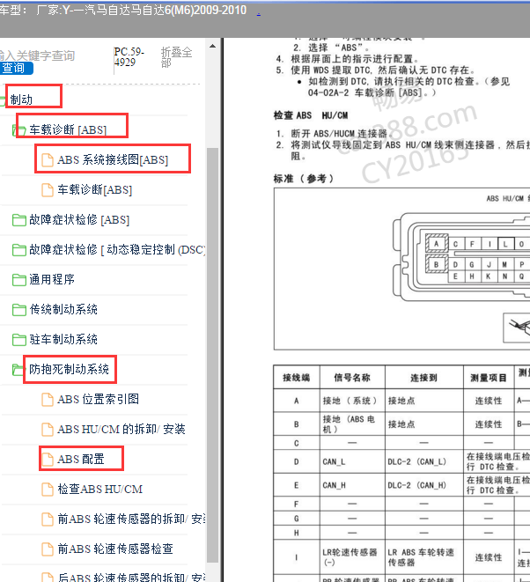Open ABS 位置索引图 document

(x=98, y=399)
